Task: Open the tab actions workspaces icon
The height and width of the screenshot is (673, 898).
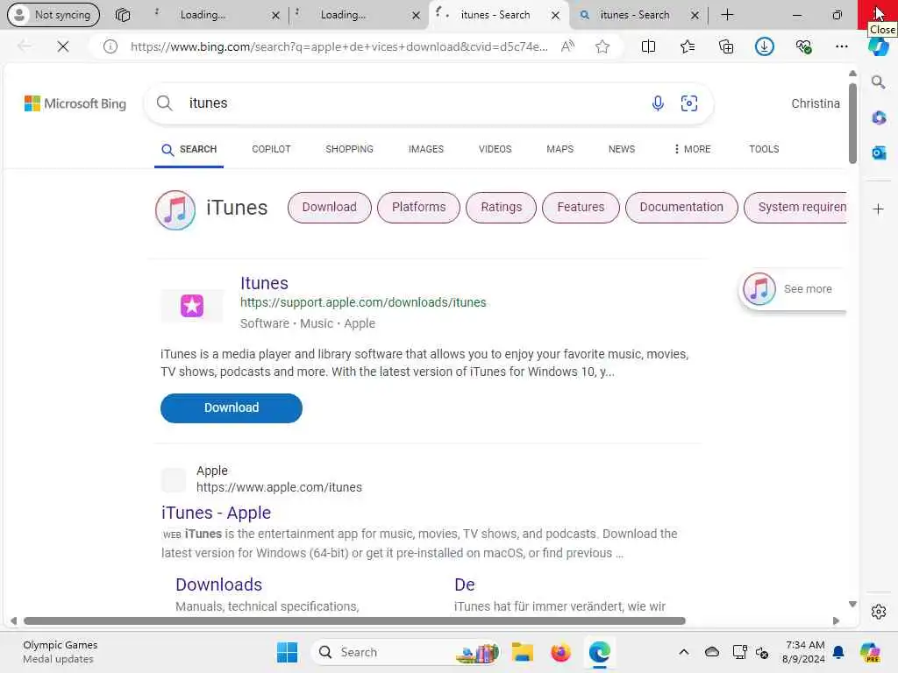Action: [123, 15]
